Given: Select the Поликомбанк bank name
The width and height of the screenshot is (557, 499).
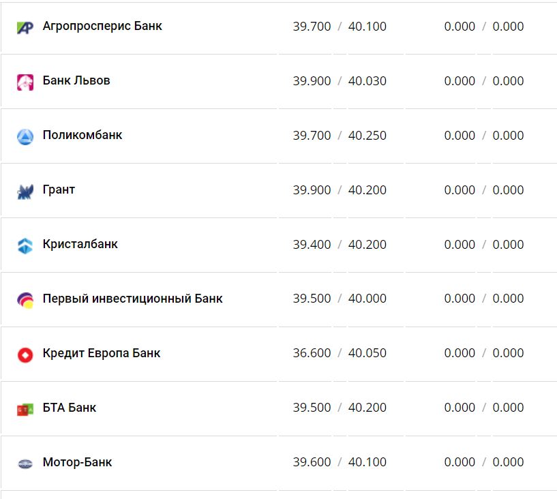Looking at the screenshot, I should (82, 135).
